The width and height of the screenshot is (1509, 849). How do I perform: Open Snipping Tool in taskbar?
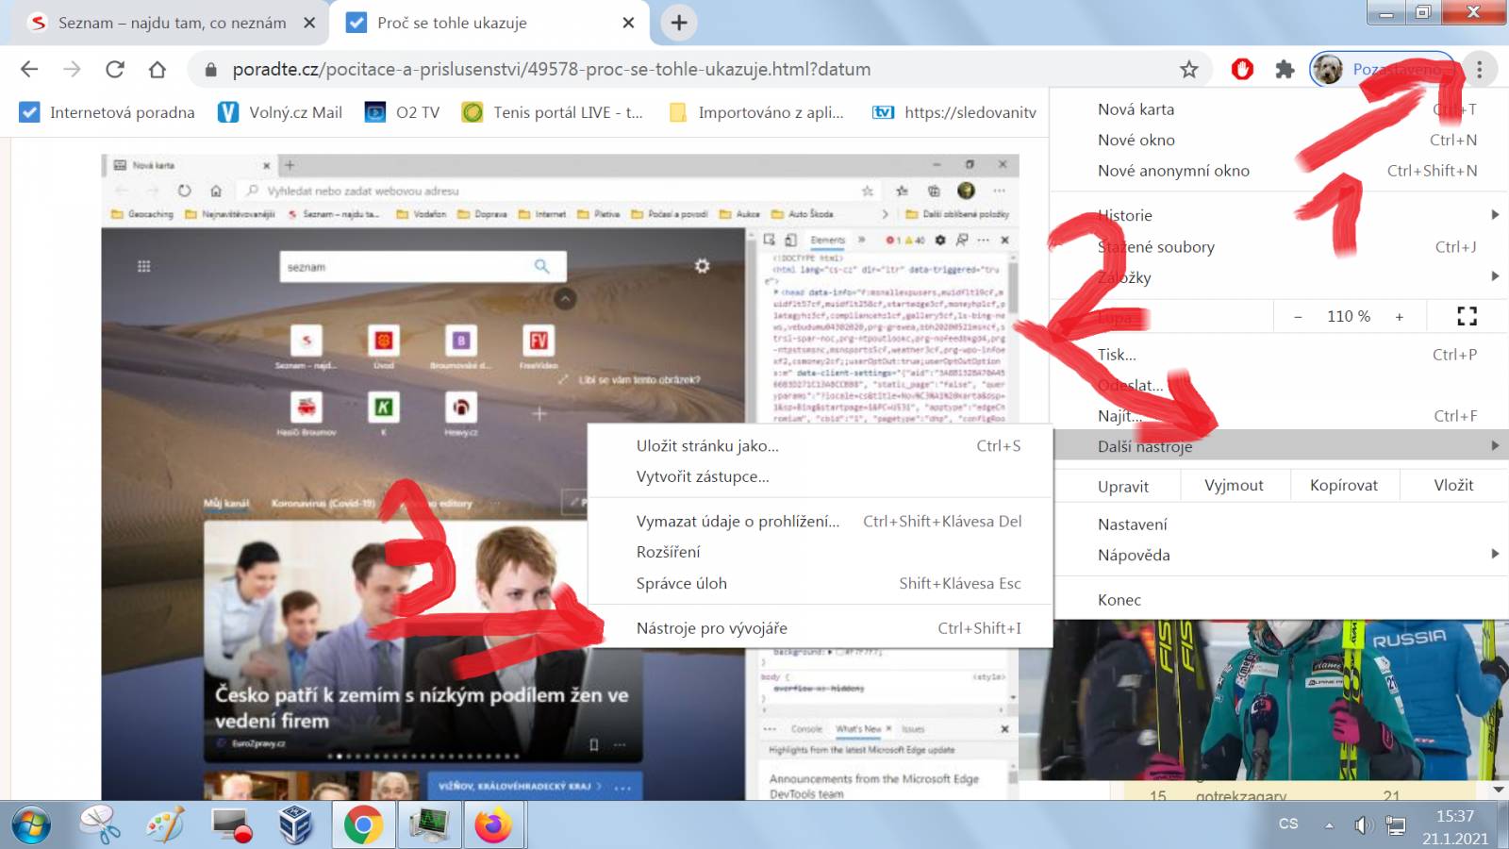point(100,825)
